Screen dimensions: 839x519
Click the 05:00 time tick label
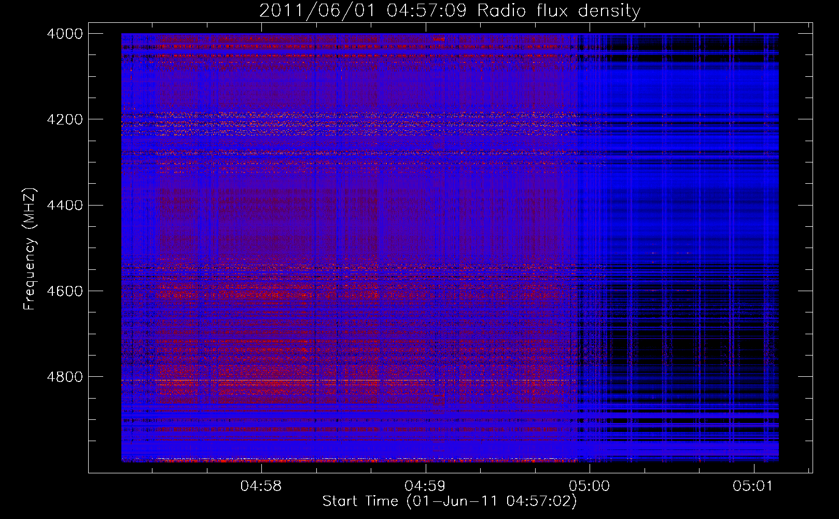tap(589, 486)
